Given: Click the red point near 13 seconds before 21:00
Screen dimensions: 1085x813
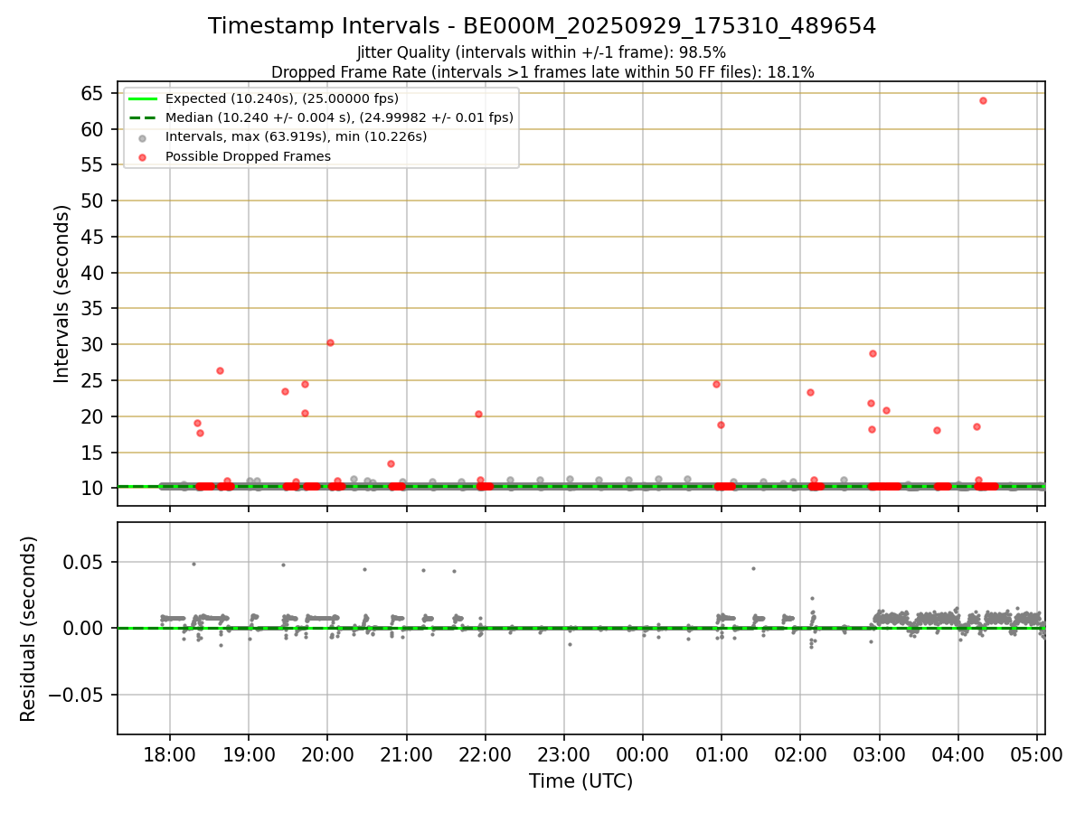Looking at the screenshot, I should click(391, 463).
